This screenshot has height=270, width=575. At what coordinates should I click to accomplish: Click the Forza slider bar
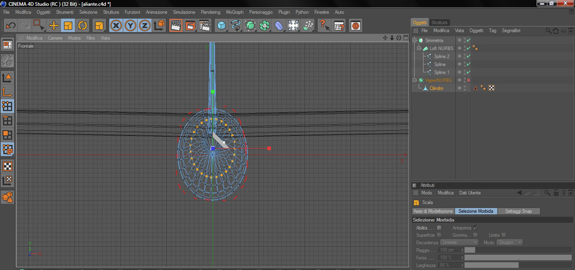tap(517, 257)
